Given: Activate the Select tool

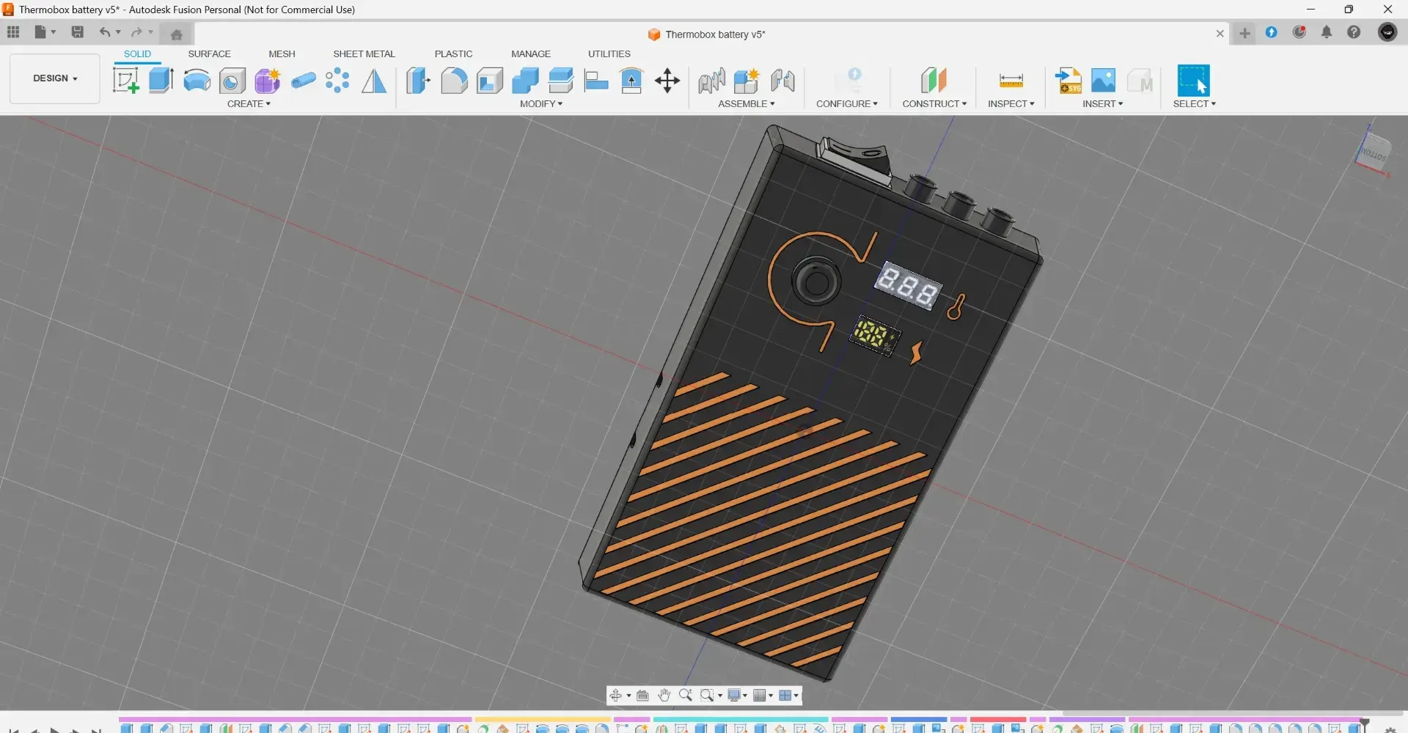Looking at the screenshot, I should coord(1193,81).
